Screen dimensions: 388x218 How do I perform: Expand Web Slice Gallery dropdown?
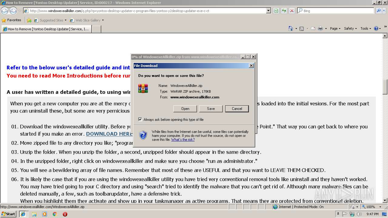[103, 20]
